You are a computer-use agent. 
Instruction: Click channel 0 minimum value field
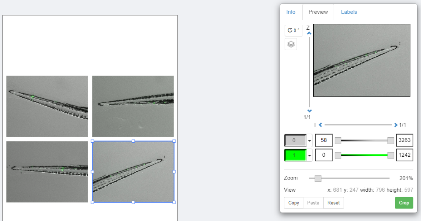pyautogui.click(x=324, y=140)
